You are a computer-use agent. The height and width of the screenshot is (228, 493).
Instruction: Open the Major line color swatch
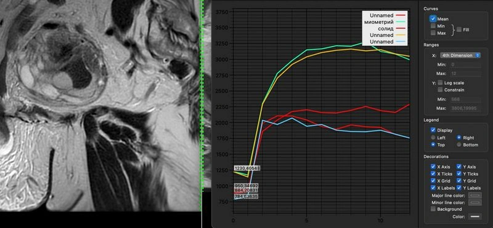pyautogui.click(x=475, y=195)
